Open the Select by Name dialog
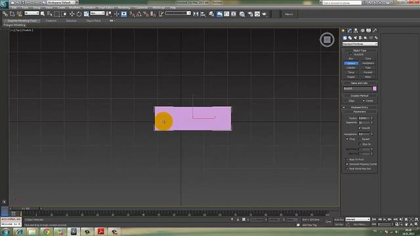Viewport: 420px width, 236px height. click(x=50, y=14)
